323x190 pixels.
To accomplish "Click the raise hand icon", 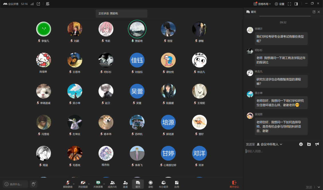I will pos(34,184).
